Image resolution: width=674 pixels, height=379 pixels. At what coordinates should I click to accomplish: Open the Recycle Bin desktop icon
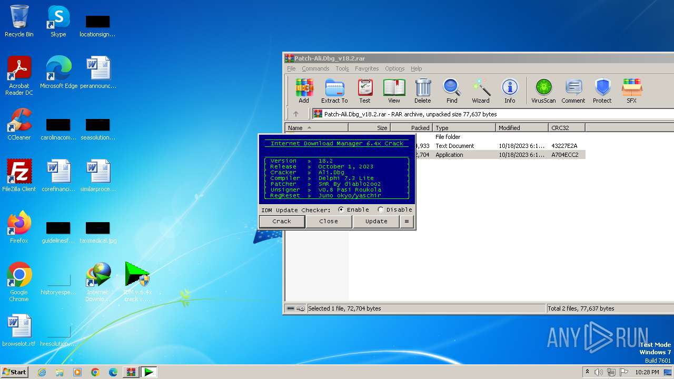pyautogui.click(x=19, y=21)
